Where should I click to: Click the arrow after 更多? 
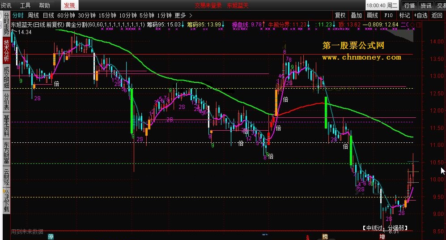point(191,15)
